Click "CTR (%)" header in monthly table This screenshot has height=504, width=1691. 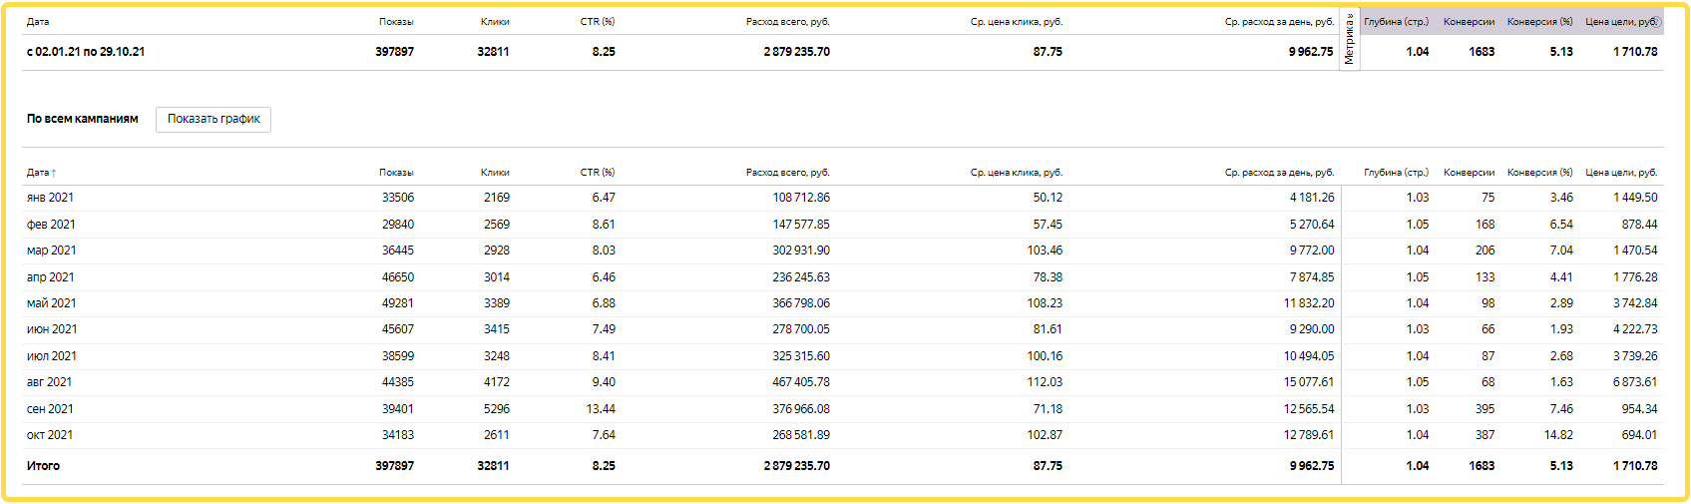click(598, 173)
